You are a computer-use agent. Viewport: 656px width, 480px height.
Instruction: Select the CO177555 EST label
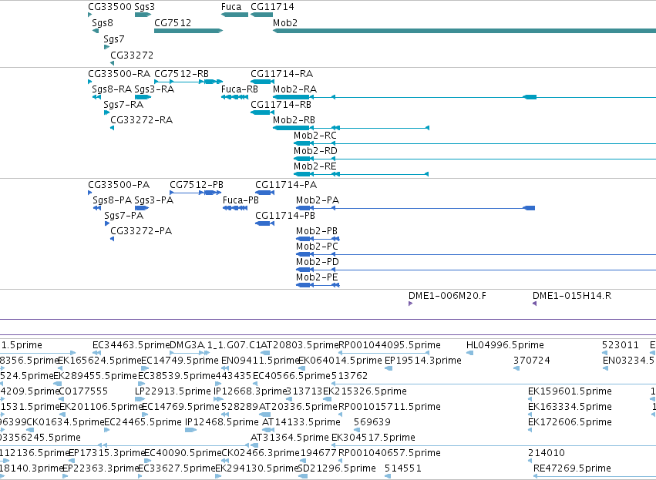point(84,391)
